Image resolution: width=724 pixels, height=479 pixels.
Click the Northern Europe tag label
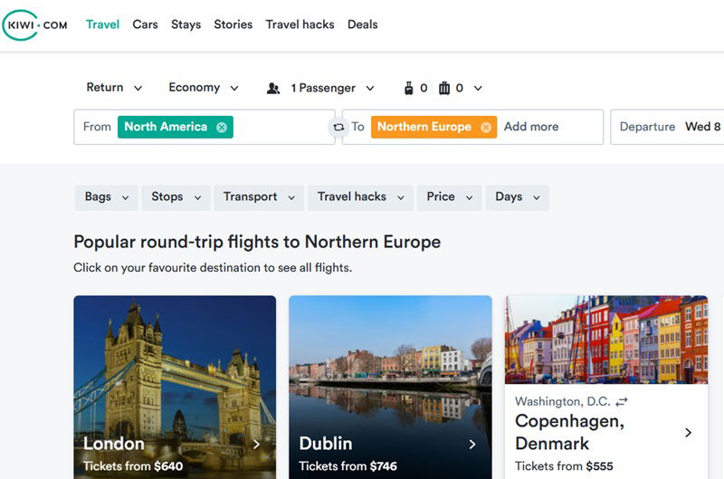point(424,127)
